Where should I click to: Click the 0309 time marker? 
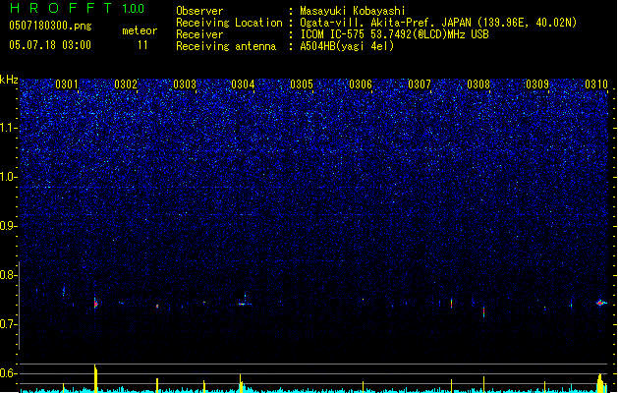(537, 84)
